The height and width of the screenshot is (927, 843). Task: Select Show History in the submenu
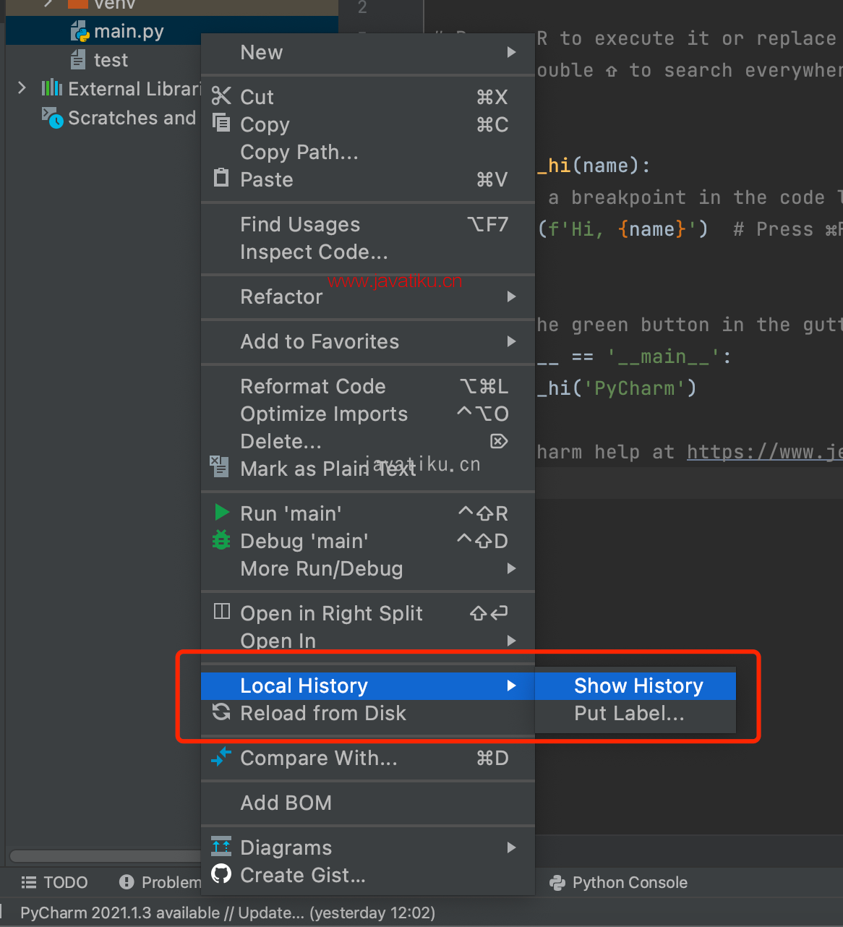pyautogui.click(x=636, y=685)
